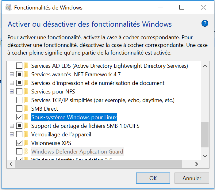Viewport: 215px width, 190px height.
Task: Click folder icon beside Services pour NFS
Action: pos(26,91)
